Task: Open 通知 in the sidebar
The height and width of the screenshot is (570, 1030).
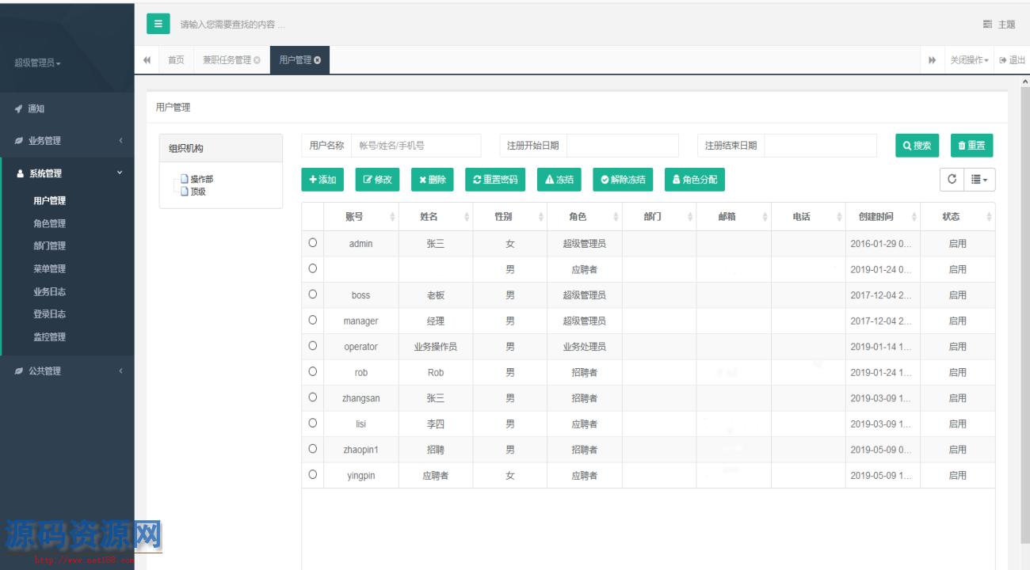Action: click(67, 109)
